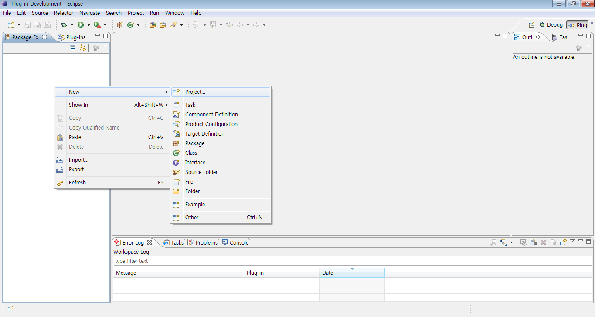Screen dimensions: 595x317
Task: Click Paste in context menu
Action: click(x=112, y=137)
